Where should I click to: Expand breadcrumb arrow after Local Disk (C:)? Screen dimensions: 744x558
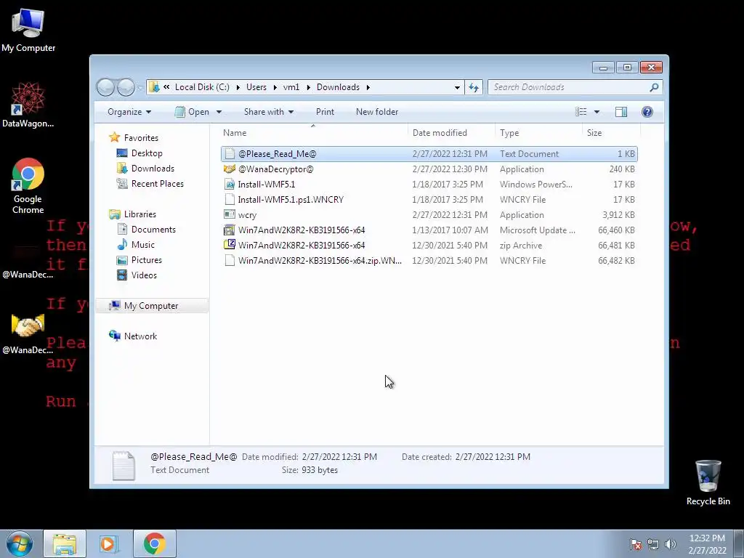pos(238,87)
